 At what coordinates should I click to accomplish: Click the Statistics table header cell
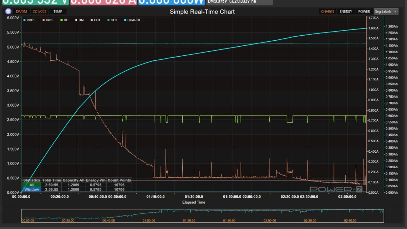coord(32,180)
